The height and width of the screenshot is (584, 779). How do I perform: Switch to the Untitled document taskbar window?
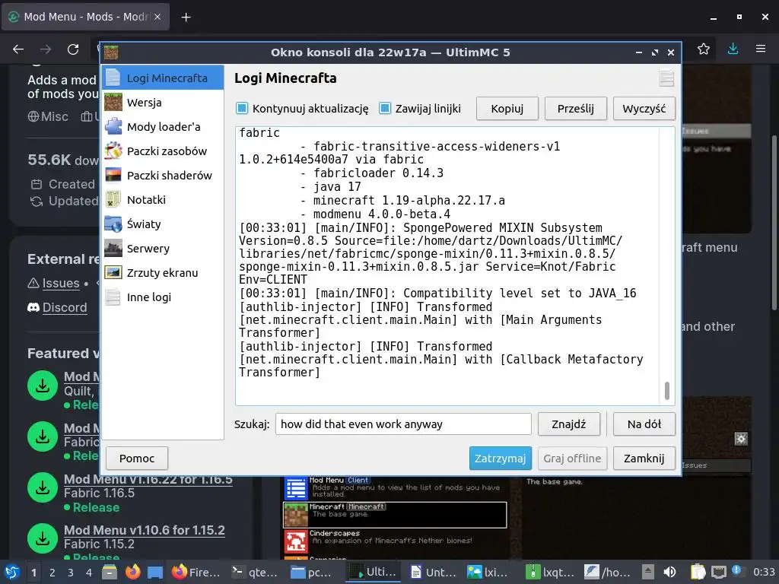click(433, 572)
